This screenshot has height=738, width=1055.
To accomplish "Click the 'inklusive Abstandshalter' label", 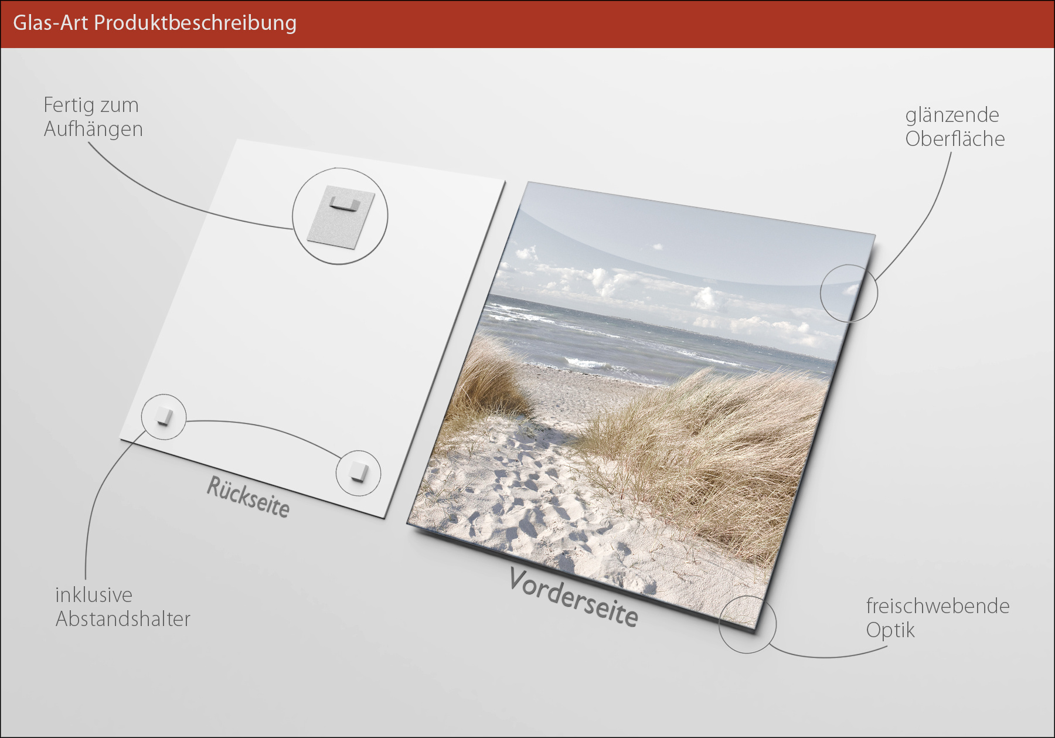I will click(x=122, y=607).
